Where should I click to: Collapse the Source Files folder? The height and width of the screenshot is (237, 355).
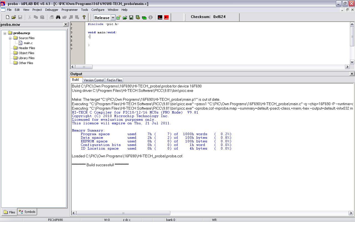[10, 38]
